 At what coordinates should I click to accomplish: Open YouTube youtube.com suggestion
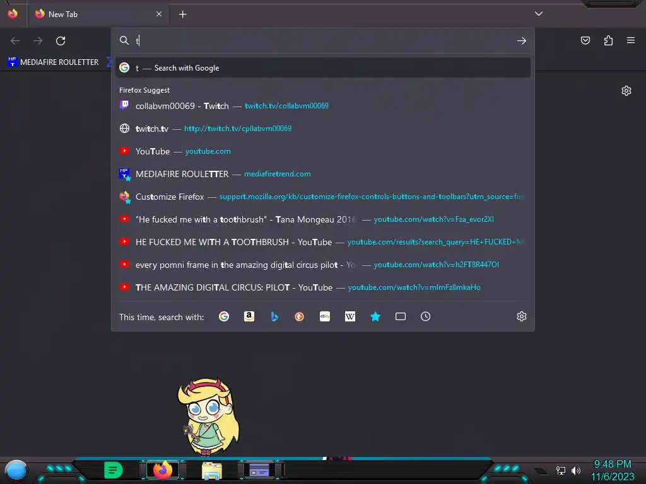click(x=323, y=151)
